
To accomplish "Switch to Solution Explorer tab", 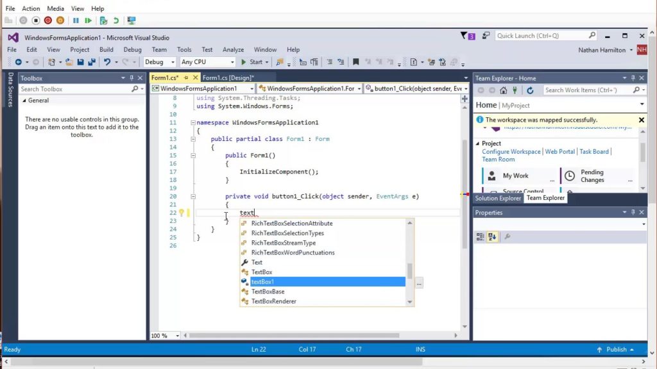I will (498, 199).
